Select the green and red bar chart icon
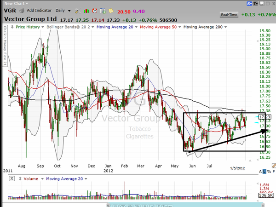This screenshot has width=276, height=207. [x=86, y=11]
